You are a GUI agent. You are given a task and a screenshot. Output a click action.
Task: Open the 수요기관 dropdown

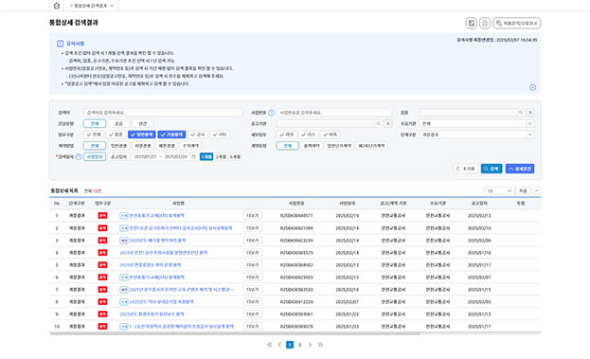[476, 123]
